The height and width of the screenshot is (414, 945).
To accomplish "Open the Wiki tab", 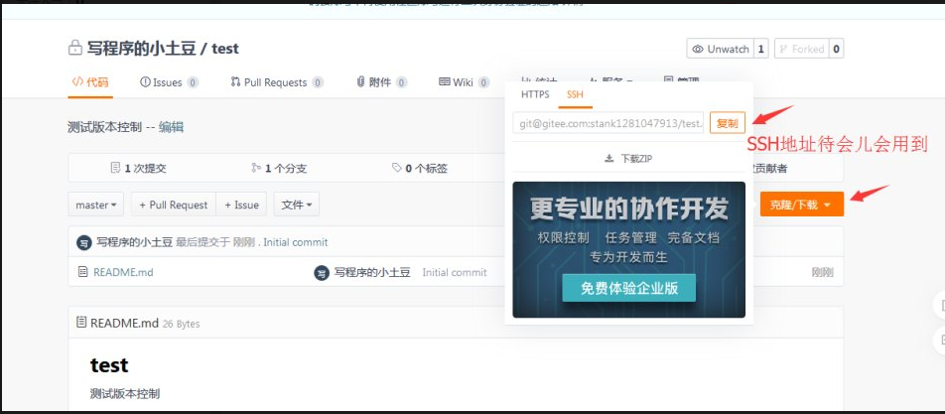I will click(x=464, y=82).
